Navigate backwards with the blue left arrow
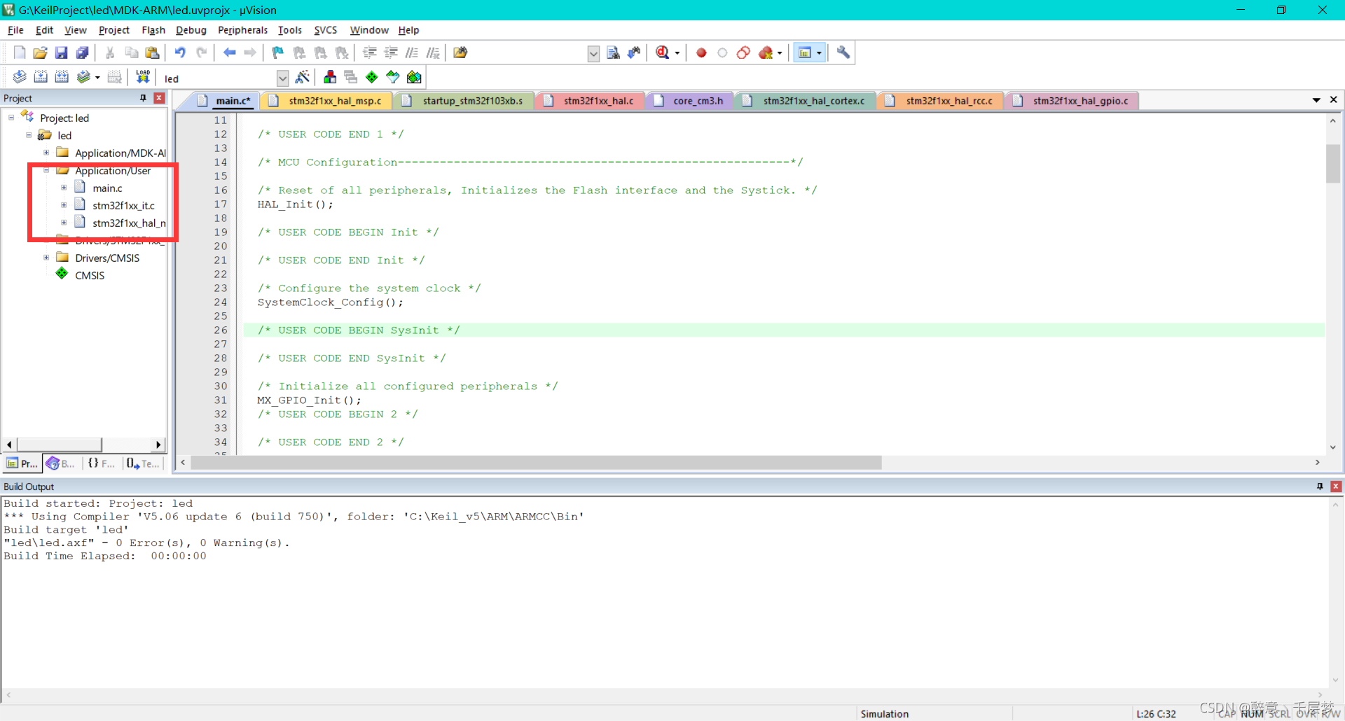The image size is (1345, 721). [229, 52]
